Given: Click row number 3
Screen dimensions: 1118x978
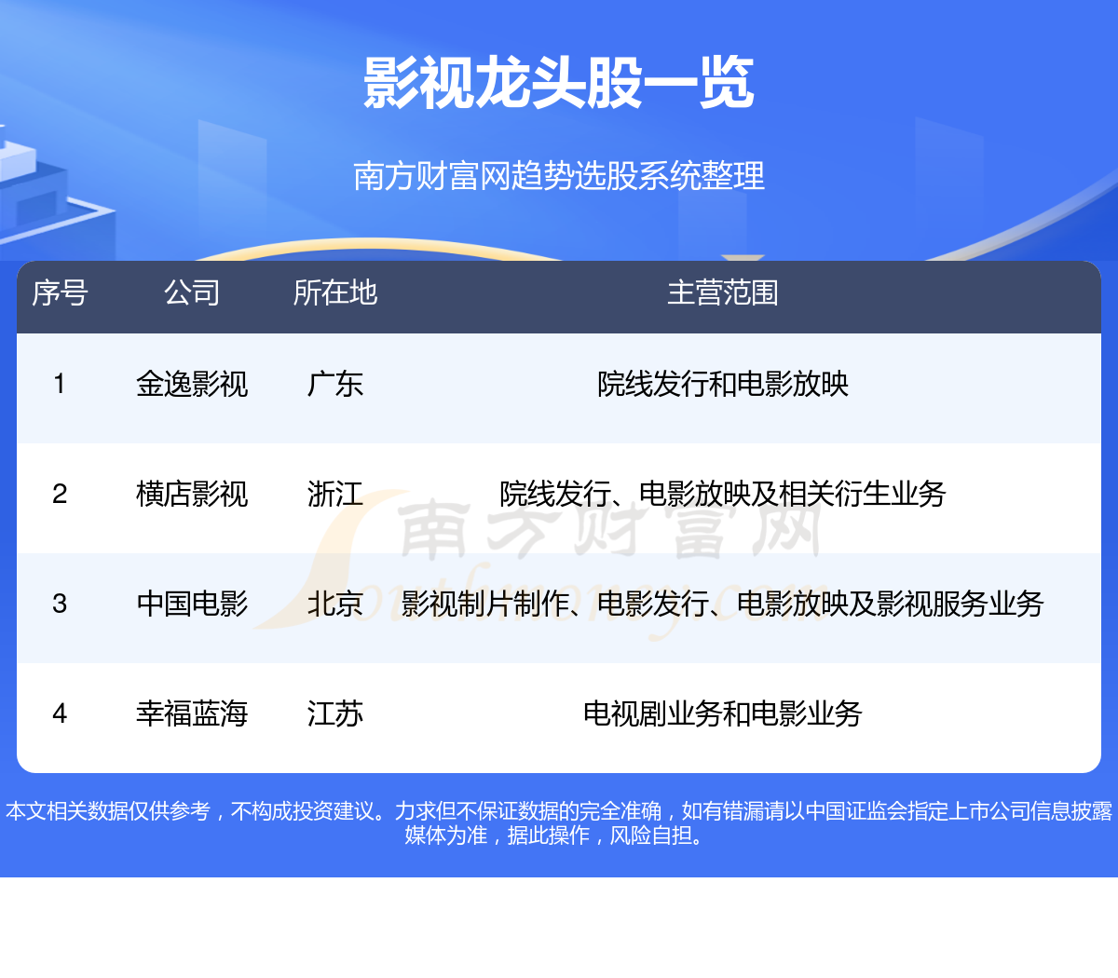Looking at the screenshot, I should (60, 604).
